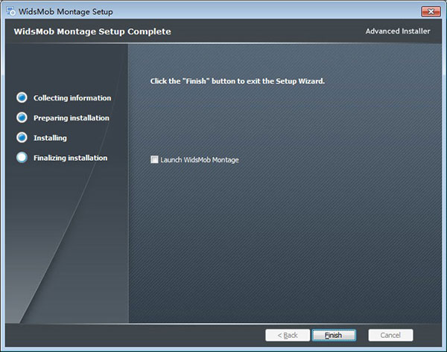Close the WidsMob Montage Setup window
447x352 pixels.
(431, 12)
